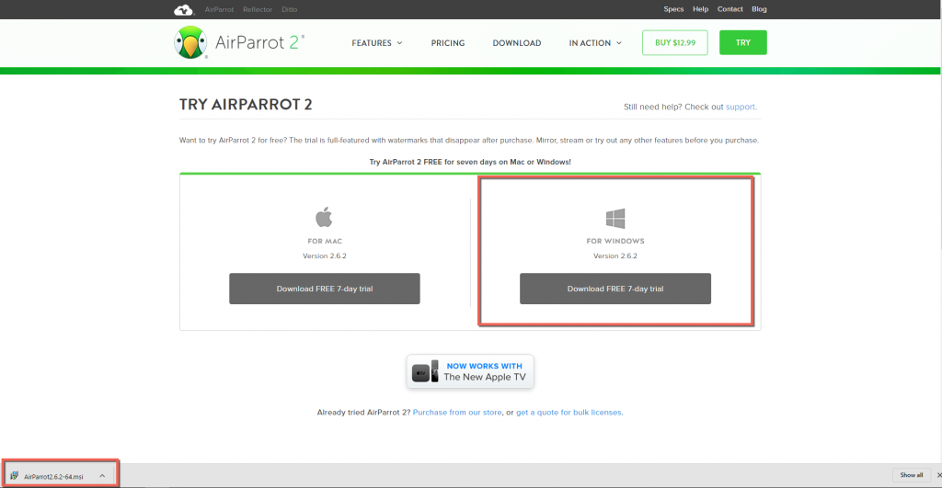Image resolution: width=942 pixels, height=488 pixels.
Task: Go to the Download menu item
Action: [x=516, y=43]
